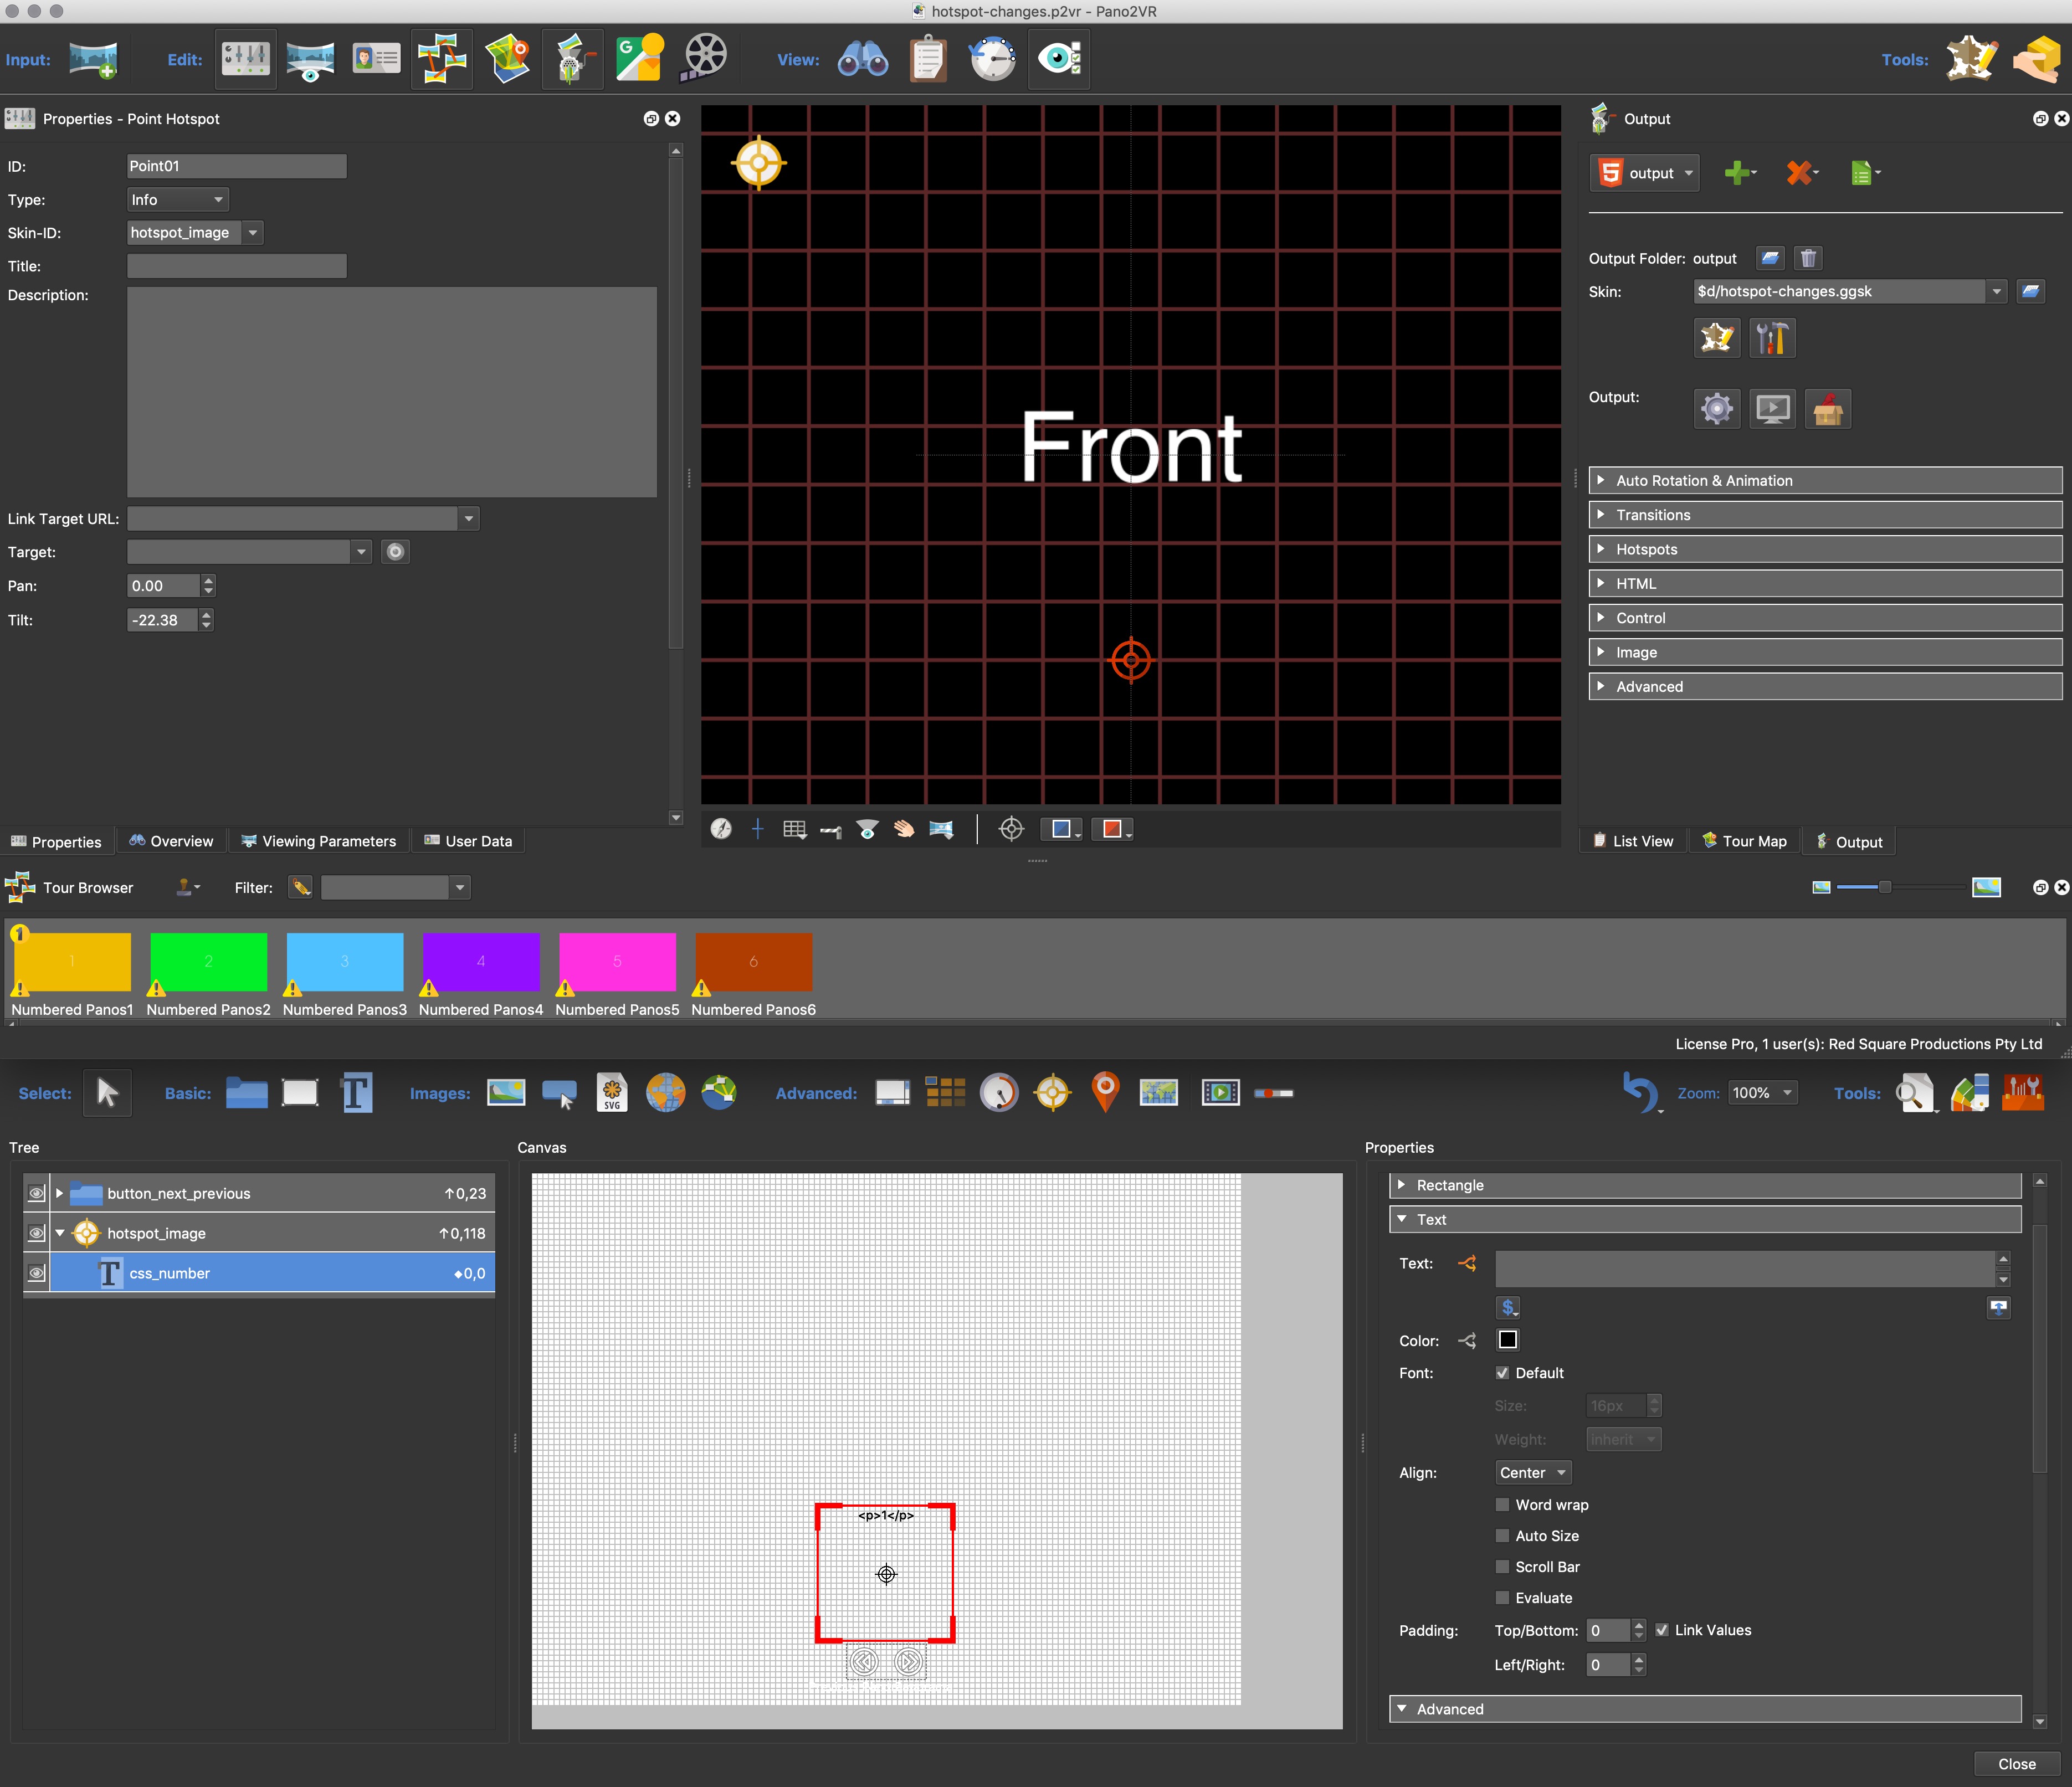The height and width of the screenshot is (1787, 2072).
Task: Open Viewing Parameters toolbar icon
Action: [x=310, y=59]
